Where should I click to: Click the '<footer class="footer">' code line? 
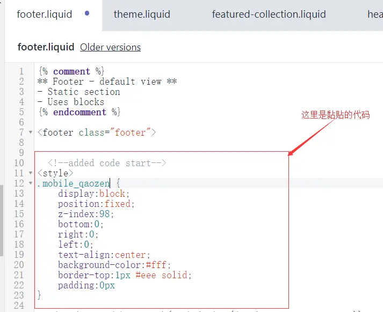pos(97,132)
